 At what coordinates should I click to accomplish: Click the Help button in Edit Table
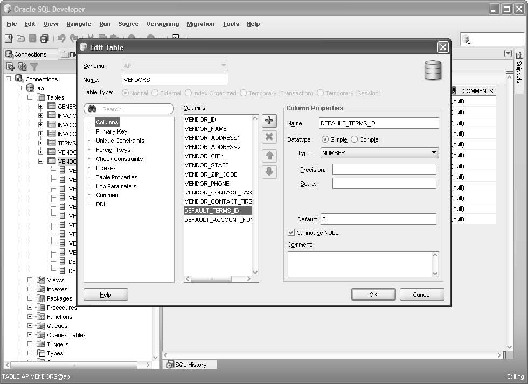coord(106,295)
